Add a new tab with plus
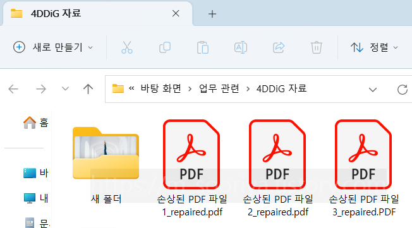This screenshot has height=228, width=412. coord(212,14)
